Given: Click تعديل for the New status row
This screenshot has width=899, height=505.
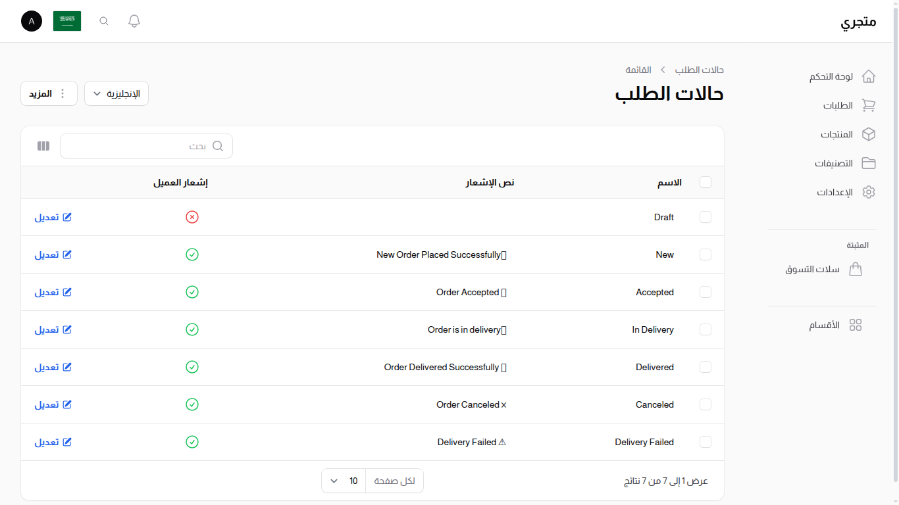Looking at the screenshot, I should [x=53, y=254].
